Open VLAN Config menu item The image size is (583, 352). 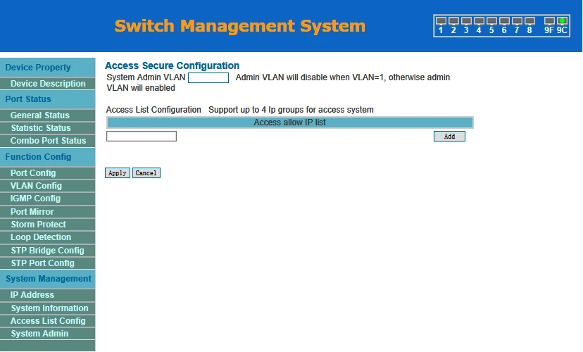click(x=36, y=186)
